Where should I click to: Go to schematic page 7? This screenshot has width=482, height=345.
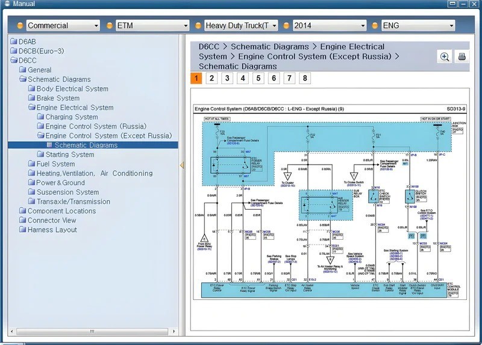point(289,78)
